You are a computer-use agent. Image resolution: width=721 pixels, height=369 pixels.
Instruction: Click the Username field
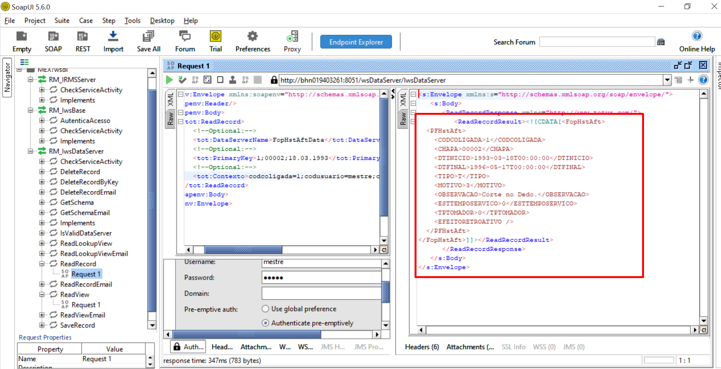[321, 262]
